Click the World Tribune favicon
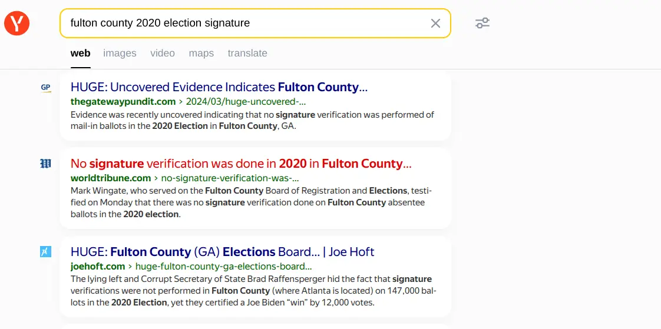The height and width of the screenshot is (329, 661). click(x=46, y=164)
